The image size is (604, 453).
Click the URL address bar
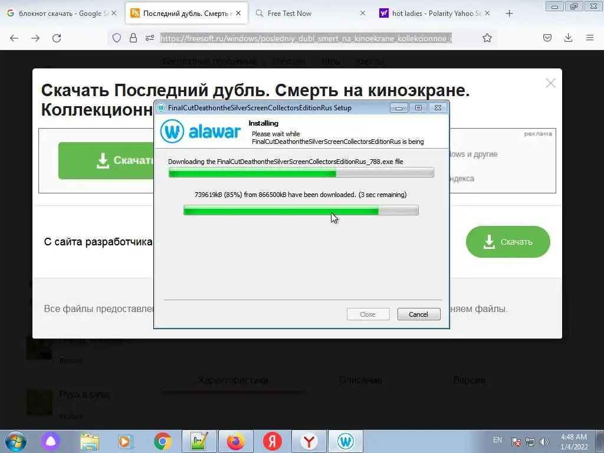[306, 38]
